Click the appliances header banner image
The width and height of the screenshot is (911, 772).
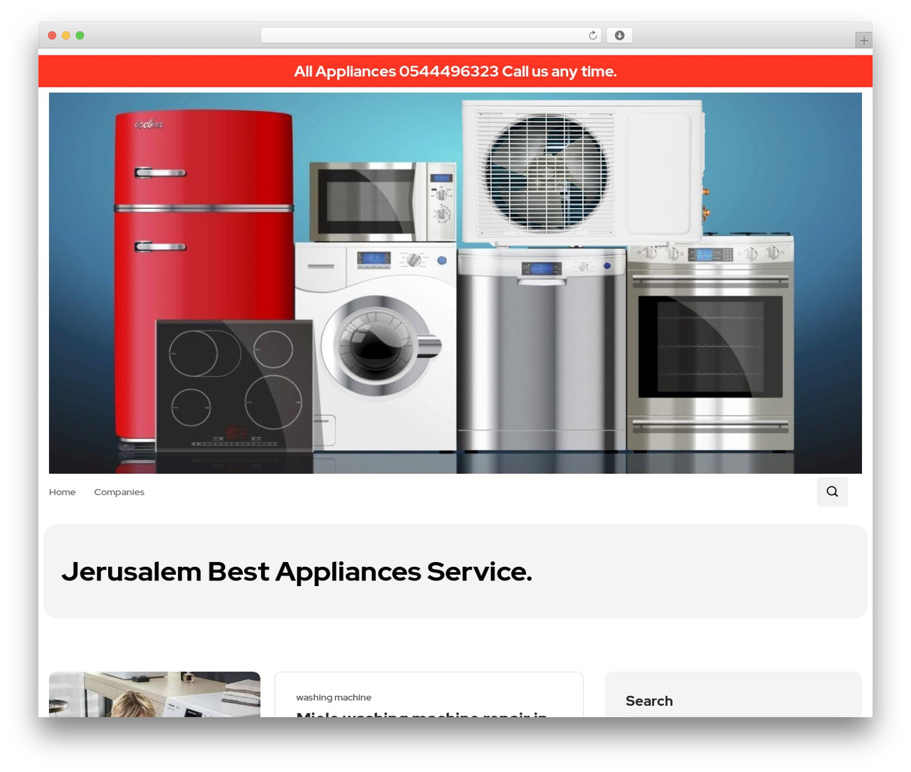[455, 283]
